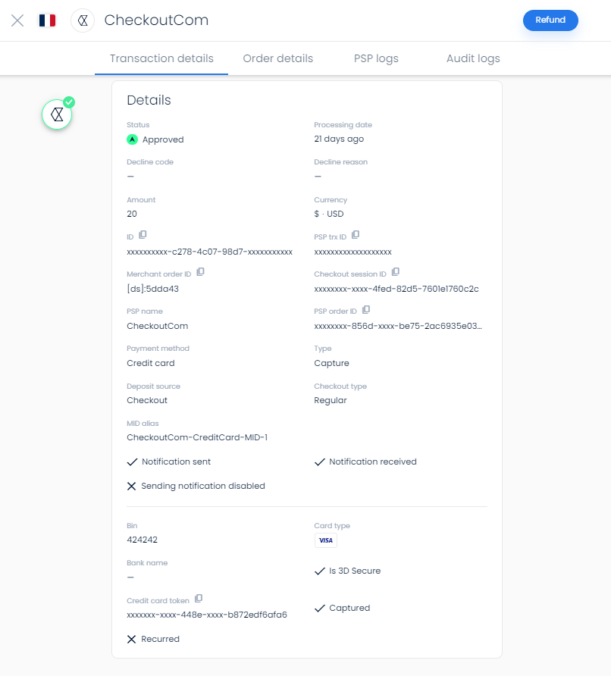
Task: Click the Payment method value Credit card
Action: coord(151,364)
